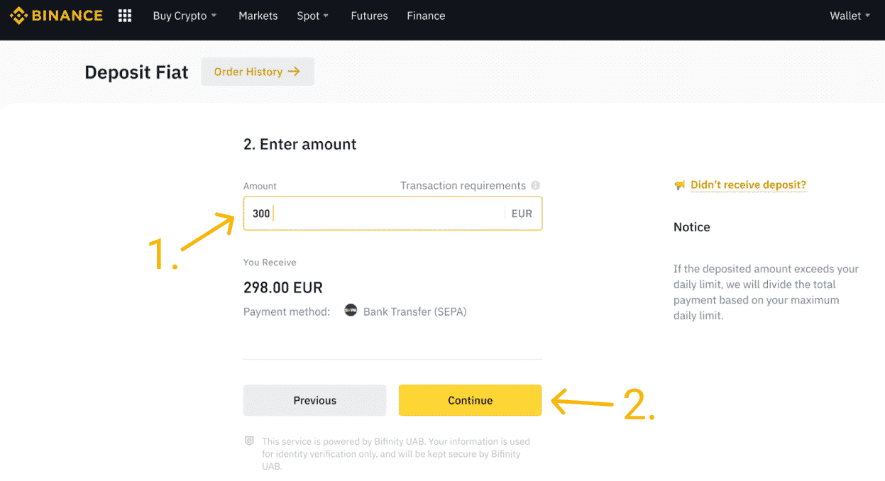Follow the "Didn't receive deposit?" link
Screen dimensions: 885x481
point(748,185)
